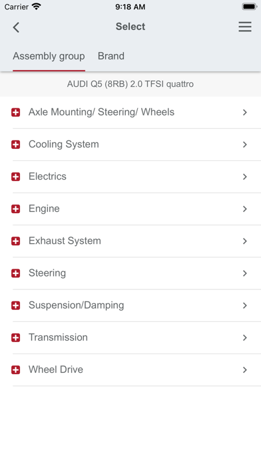The image size is (261, 465).
Task: Tap the AUDI Q5 2.0 TFSI quattro header
Action: [x=130, y=84]
